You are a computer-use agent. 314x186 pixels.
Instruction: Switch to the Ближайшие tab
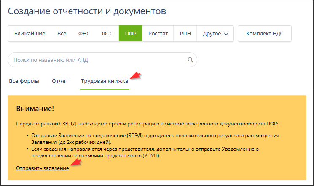tap(30, 34)
